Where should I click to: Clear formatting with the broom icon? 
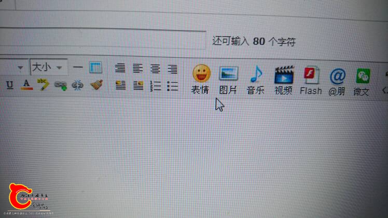tap(96, 85)
